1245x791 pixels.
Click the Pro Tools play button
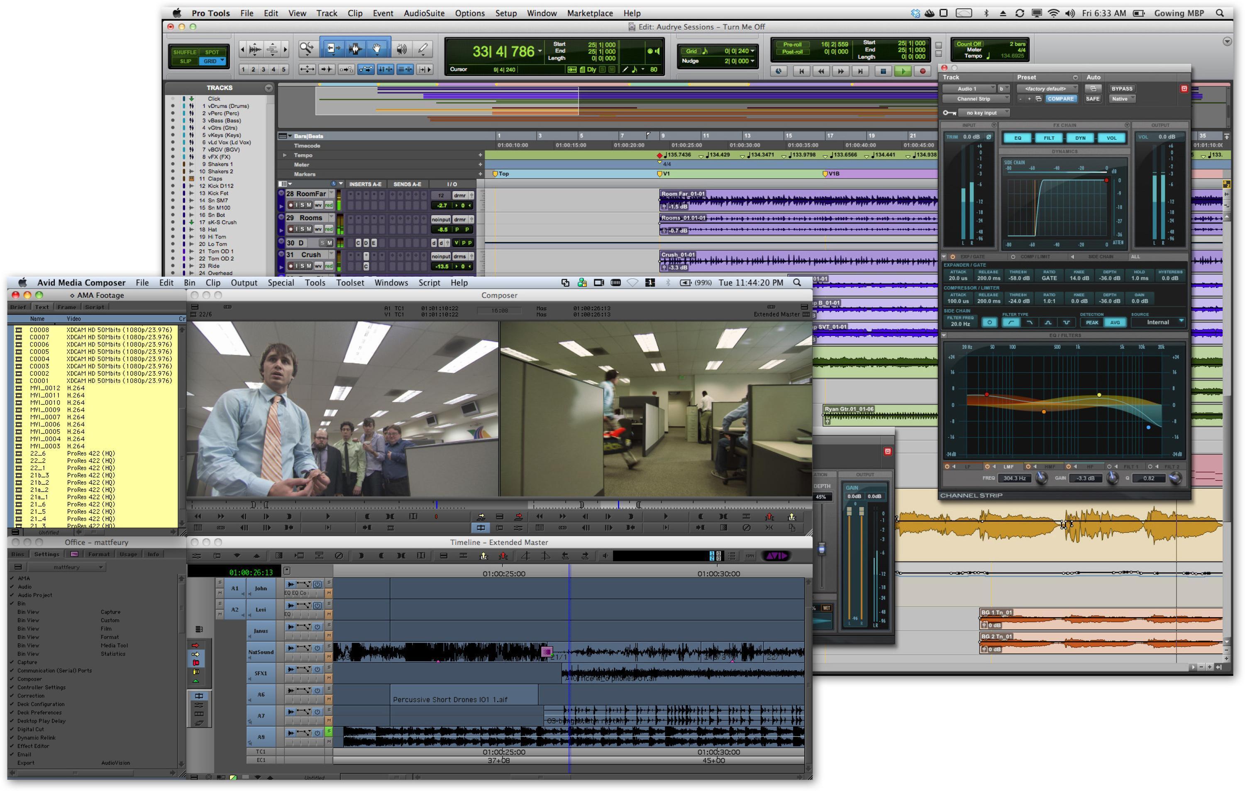pyautogui.click(x=902, y=71)
